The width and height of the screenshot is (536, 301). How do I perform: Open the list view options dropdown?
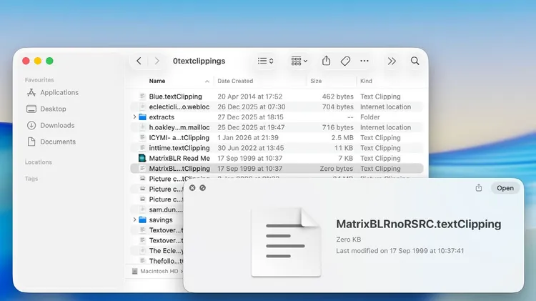265,61
